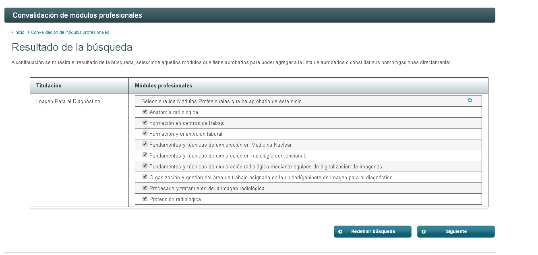The width and height of the screenshot is (538, 255).
Task: Uncheck the Anatomía radiológica checkbox
Action: pyautogui.click(x=145, y=112)
